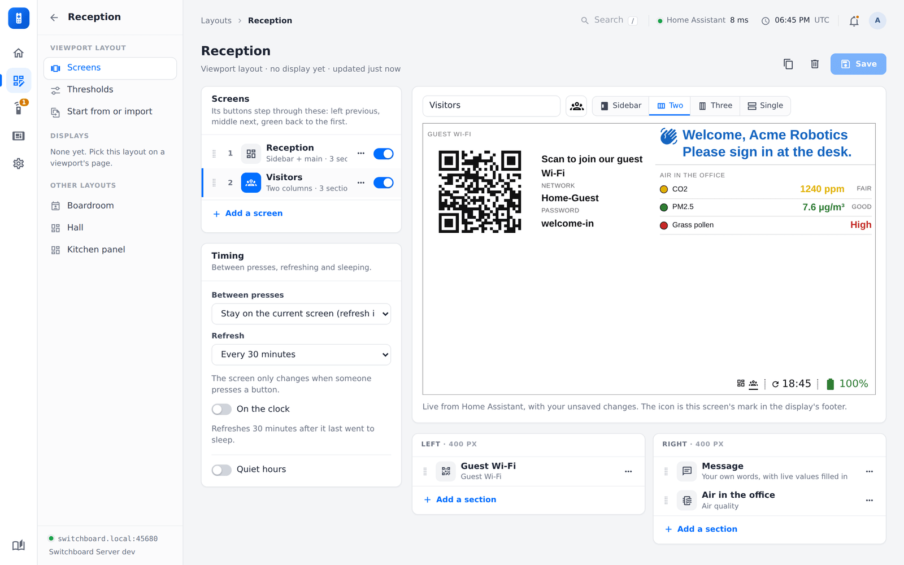
Task: Add a section to right column
Action: click(701, 529)
